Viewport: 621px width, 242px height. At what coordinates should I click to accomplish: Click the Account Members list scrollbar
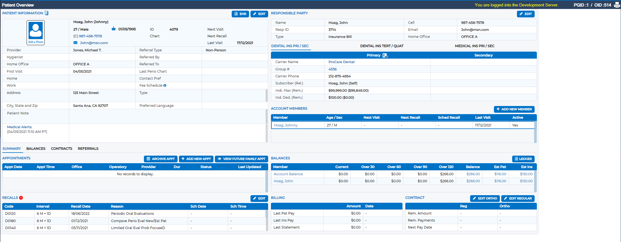point(535,132)
